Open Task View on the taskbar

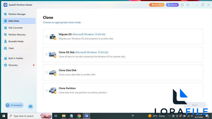[x=56, y=116]
